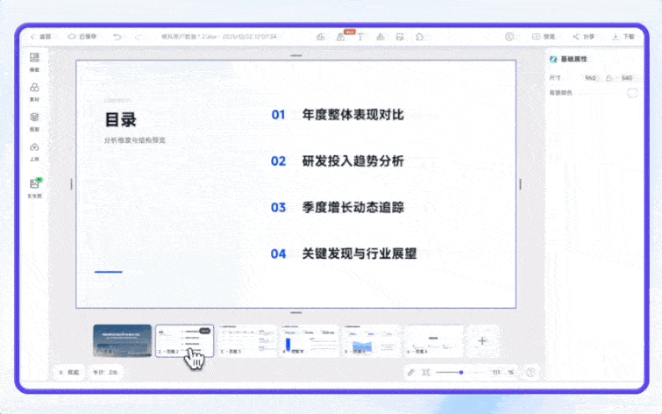This screenshot has width=662, height=414.
Task: Click the basic properties panel header icon
Action: pos(553,59)
